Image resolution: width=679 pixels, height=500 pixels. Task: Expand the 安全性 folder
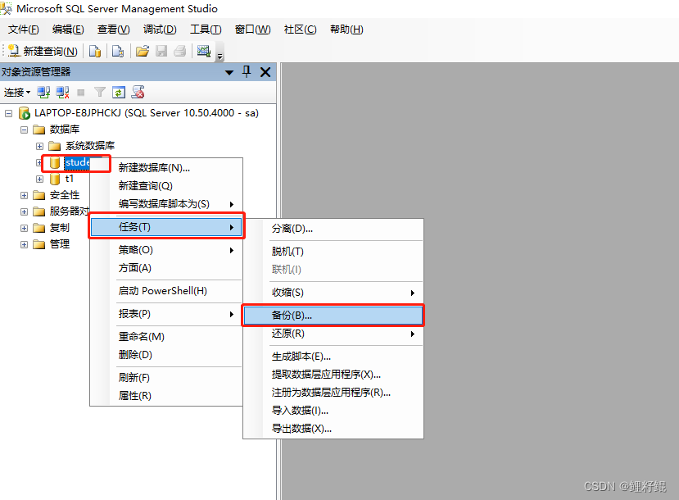[x=24, y=195]
